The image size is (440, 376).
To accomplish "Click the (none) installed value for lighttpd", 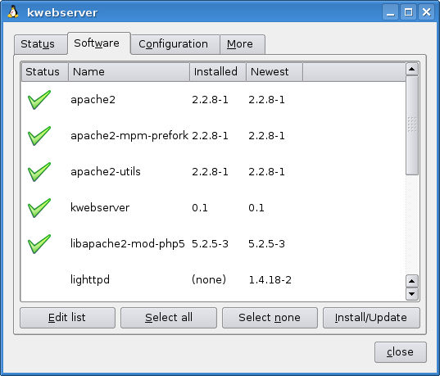I will pyautogui.click(x=209, y=280).
